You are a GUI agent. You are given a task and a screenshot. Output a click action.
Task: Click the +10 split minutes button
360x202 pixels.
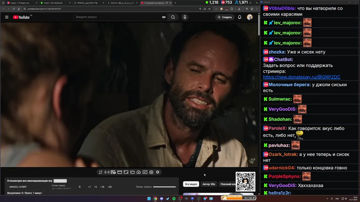(x=102, y=187)
